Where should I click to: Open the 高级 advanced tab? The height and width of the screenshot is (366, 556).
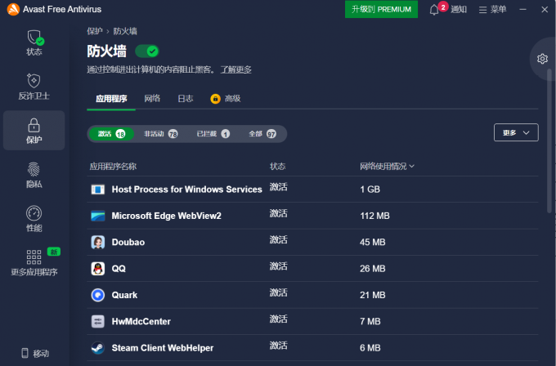click(232, 99)
